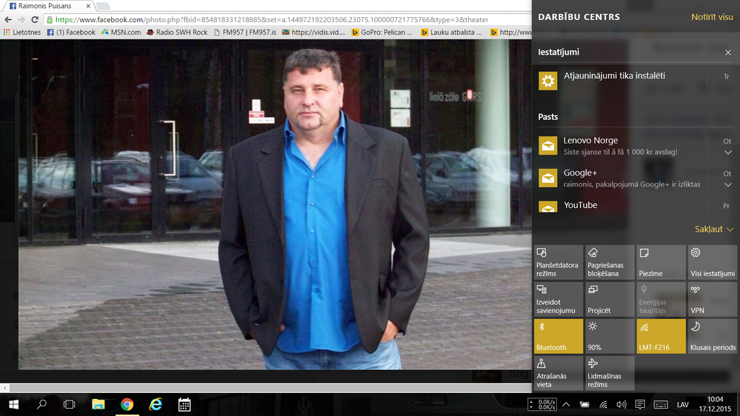Viewport: 740px width, 416px height.
Task: Click the Facebook URL address bar
Action: pyautogui.click(x=287, y=20)
